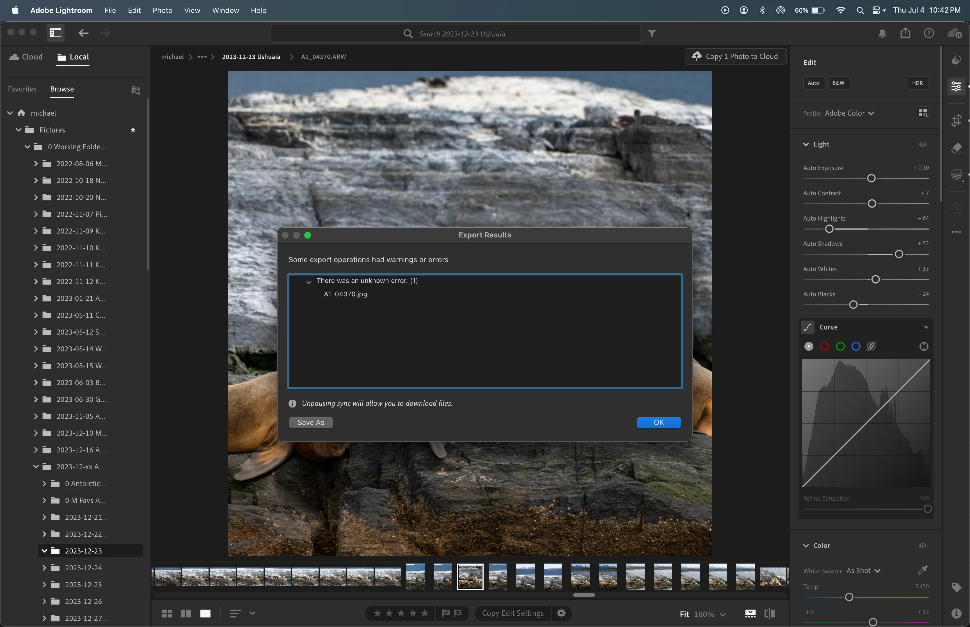Screen dimensions: 970x627
Task: Switch to photo grid view
Action: point(167,613)
